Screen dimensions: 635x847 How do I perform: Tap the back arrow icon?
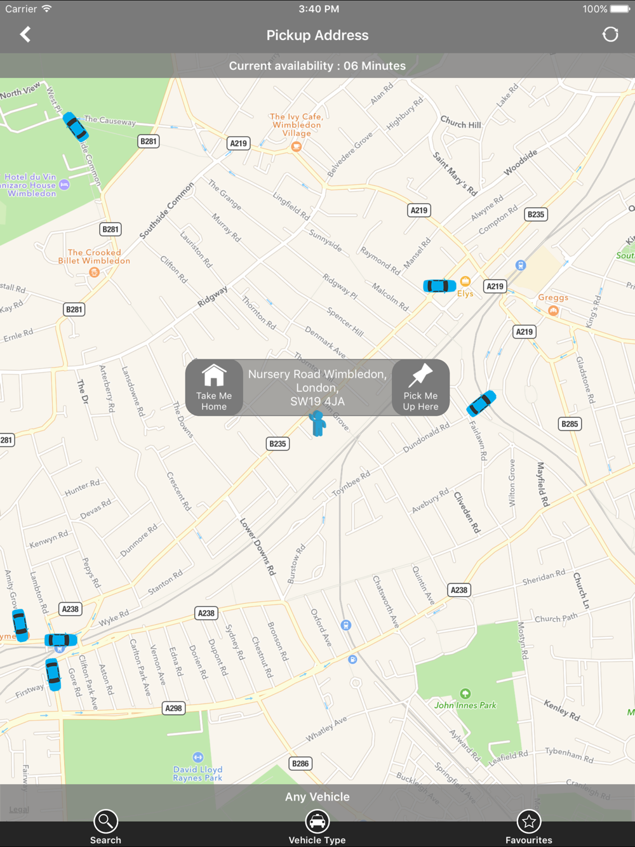(x=25, y=34)
